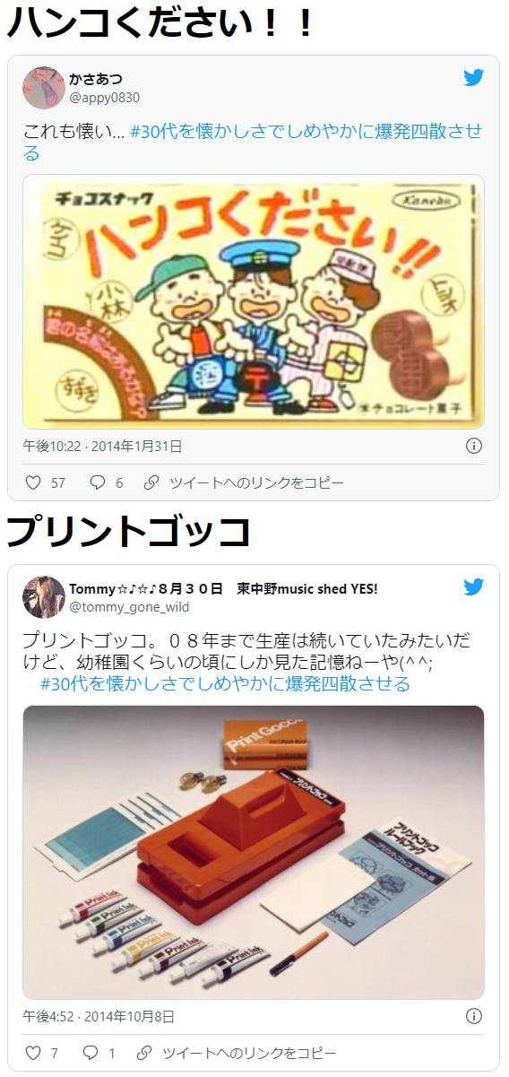Image resolution: width=509 pixels, height=1077 pixels.
Task: Open @appy0830 handle
Action: click(104, 97)
